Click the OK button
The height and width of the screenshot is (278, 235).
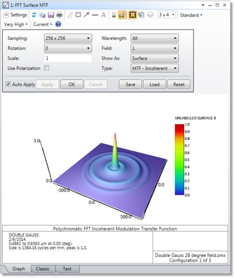(x=72, y=84)
